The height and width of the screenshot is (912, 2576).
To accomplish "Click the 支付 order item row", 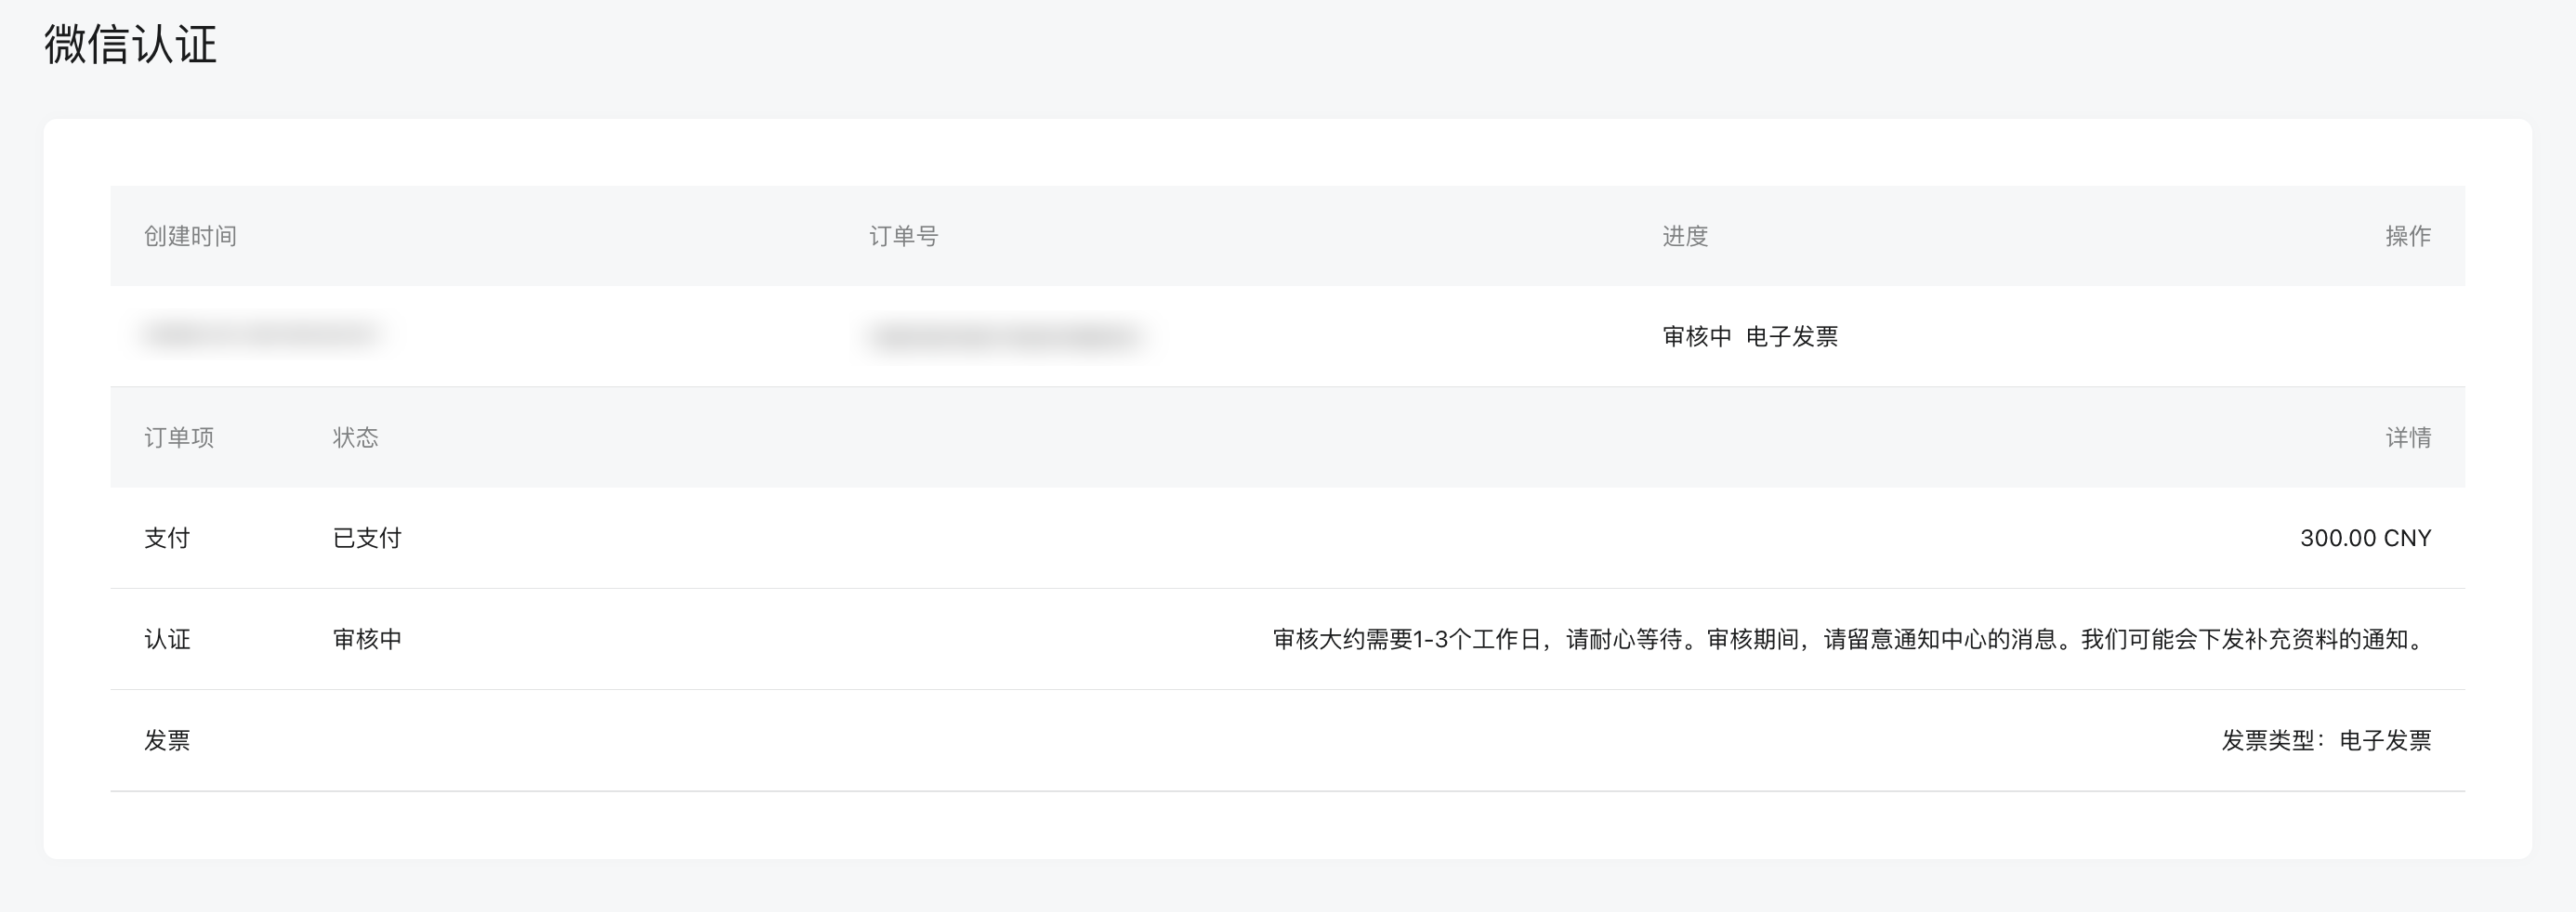I will click(168, 538).
